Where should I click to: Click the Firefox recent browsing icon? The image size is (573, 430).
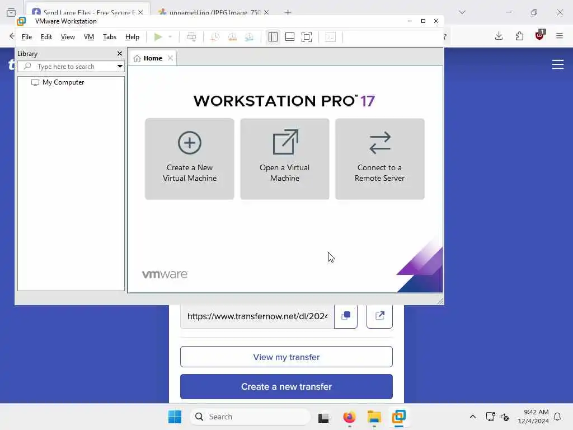pyautogui.click(x=11, y=12)
